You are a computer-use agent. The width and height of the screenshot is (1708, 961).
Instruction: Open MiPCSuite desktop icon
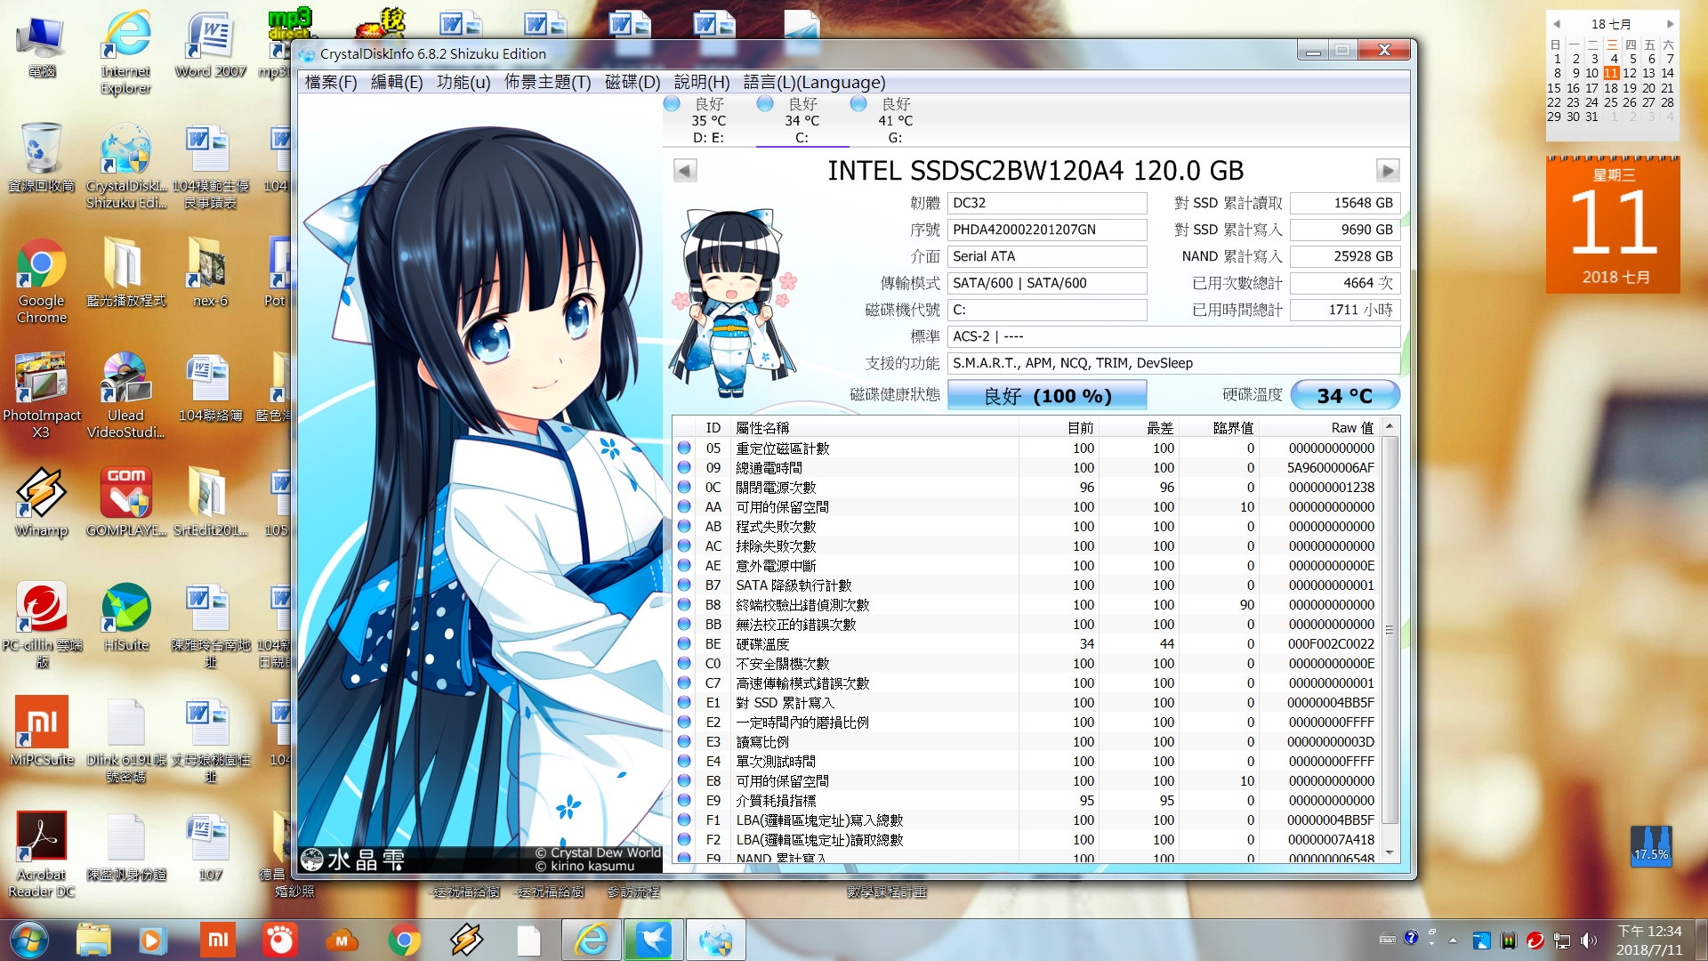41,732
